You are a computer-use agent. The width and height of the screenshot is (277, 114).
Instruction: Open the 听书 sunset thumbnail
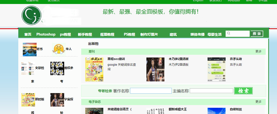pyautogui.click(x=30, y=50)
